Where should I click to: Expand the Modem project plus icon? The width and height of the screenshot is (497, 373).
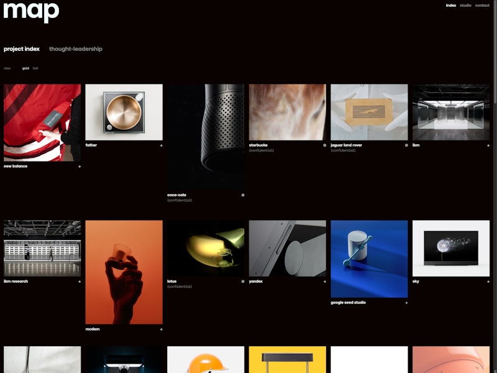pos(162,329)
